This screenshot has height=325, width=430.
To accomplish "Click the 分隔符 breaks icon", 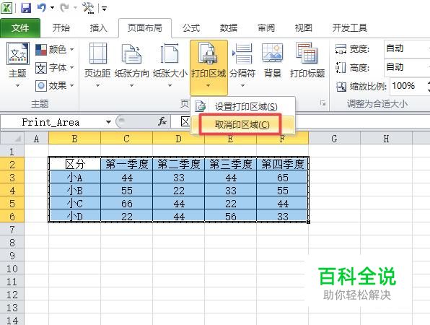I will 242,65.
